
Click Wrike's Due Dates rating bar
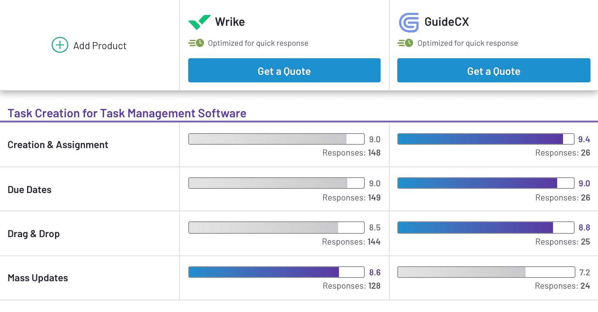(277, 183)
